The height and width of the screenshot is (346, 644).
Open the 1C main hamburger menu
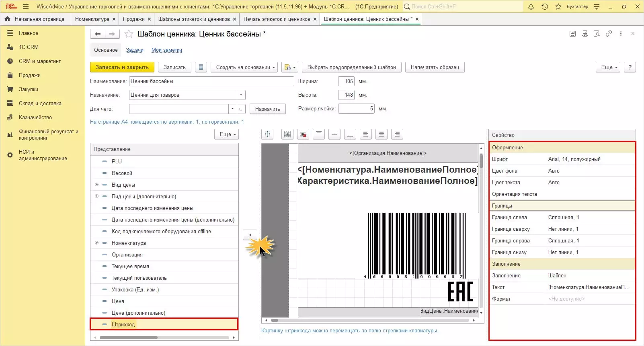(26, 6)
